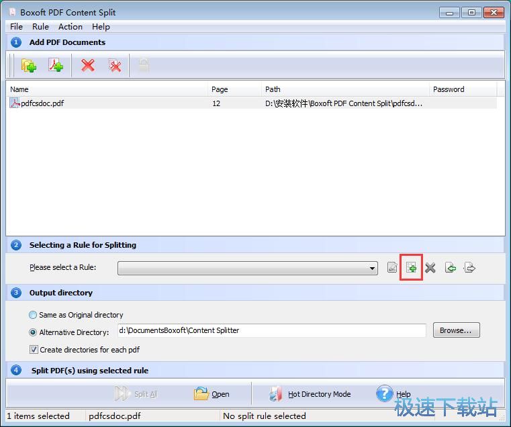
Task: Click page count 12 cell
Action: 216,103
